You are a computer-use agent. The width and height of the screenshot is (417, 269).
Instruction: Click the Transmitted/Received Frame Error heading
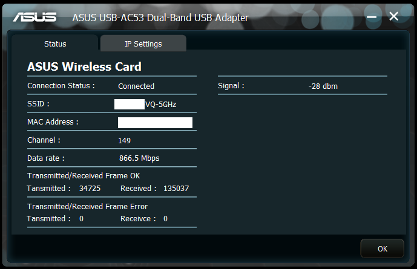(87, 207)
